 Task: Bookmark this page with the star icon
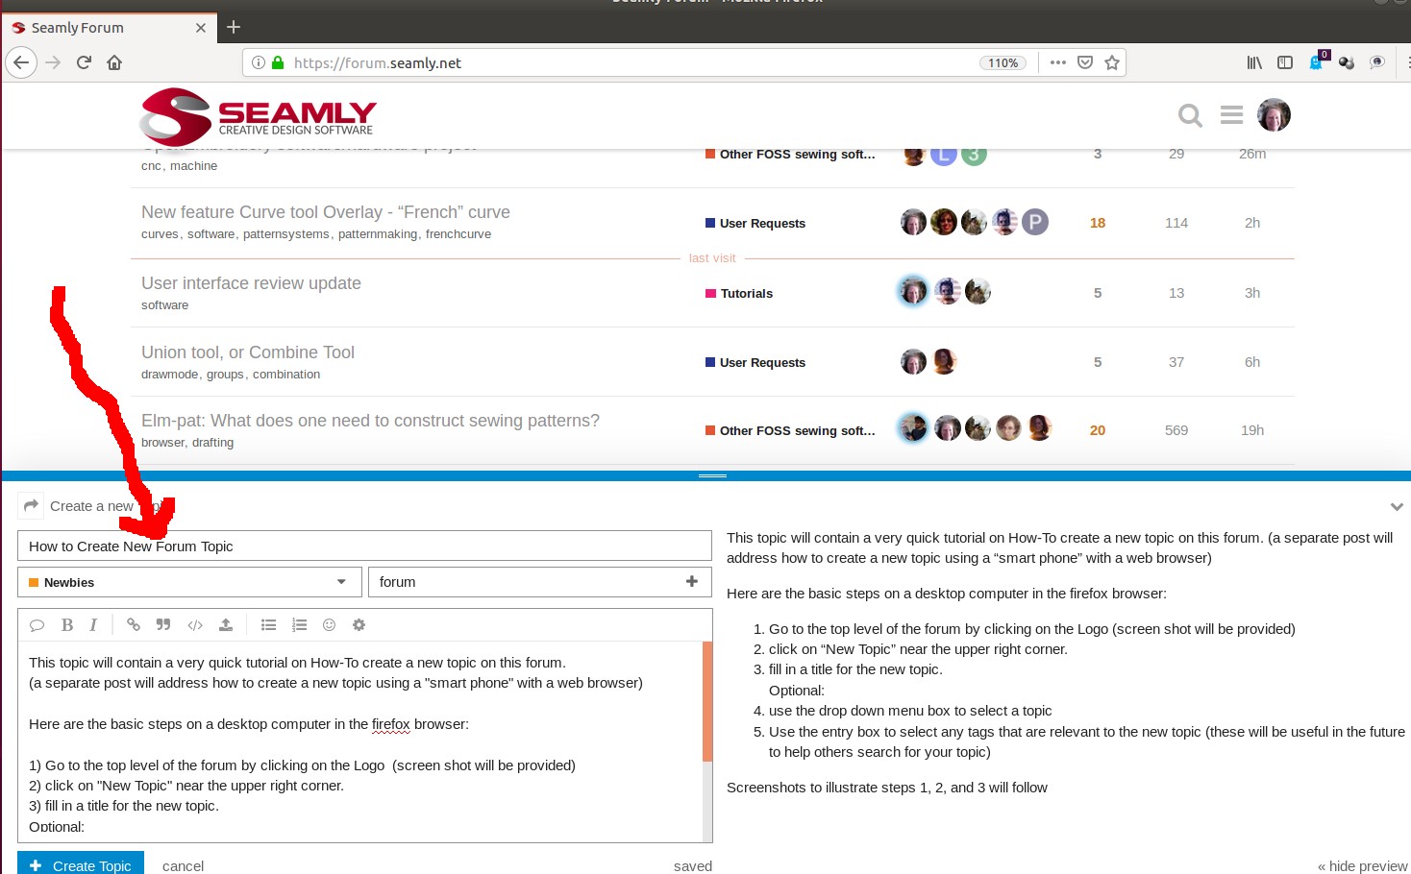[x=1112, y=62]
